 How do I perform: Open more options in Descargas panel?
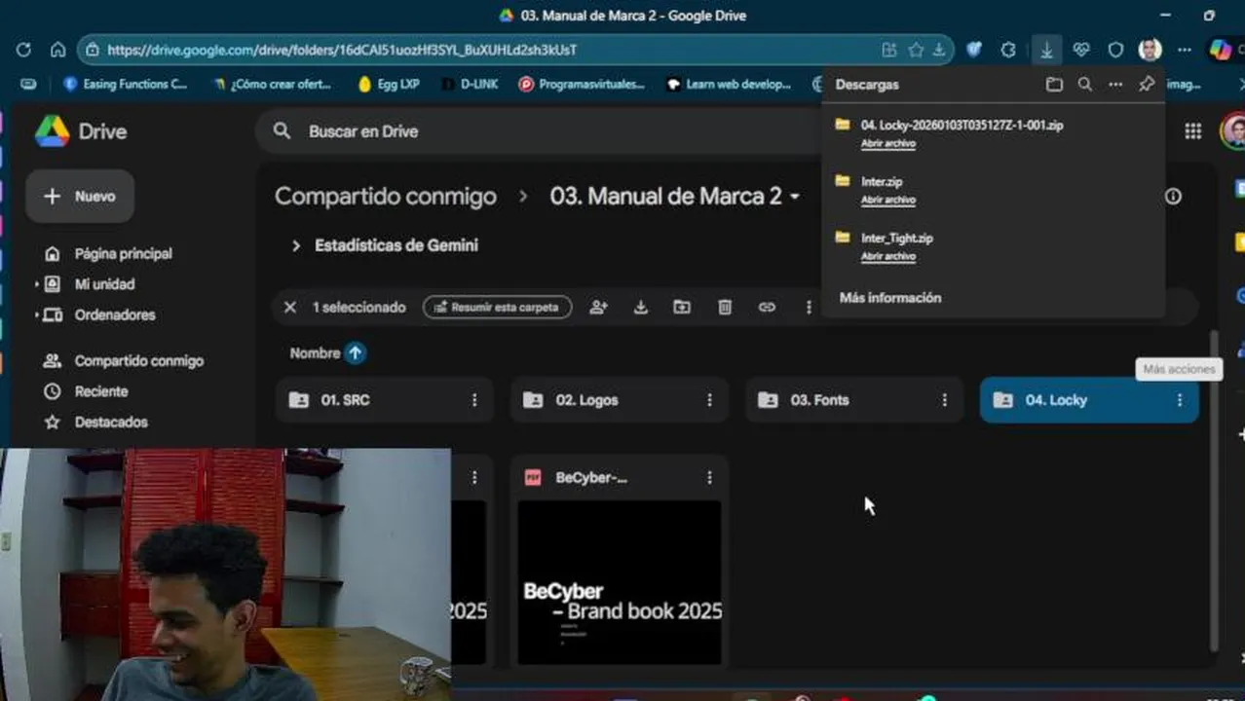pos(1115,85)
